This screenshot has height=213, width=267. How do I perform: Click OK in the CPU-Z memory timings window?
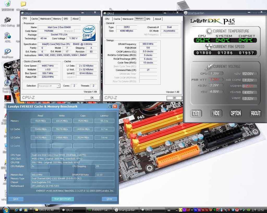(x=174, y=98)
